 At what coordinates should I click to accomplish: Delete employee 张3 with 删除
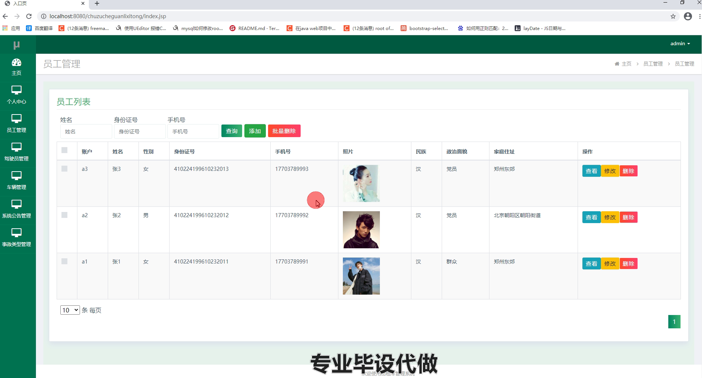628,171
